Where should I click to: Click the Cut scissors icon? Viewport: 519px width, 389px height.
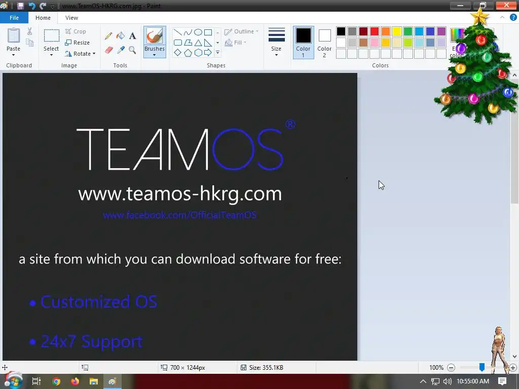tap(29, 31)
